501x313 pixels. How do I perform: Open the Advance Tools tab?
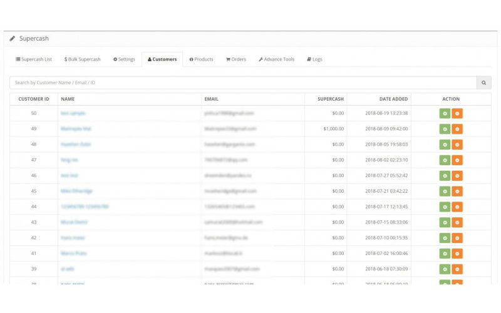[277, 59]
